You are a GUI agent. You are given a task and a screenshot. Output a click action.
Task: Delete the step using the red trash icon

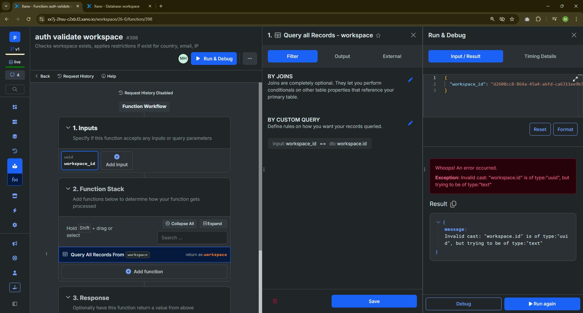(x=275, y=301)
